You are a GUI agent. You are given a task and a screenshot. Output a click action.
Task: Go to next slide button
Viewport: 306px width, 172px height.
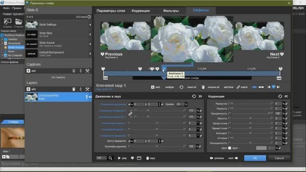coord(233,158)
